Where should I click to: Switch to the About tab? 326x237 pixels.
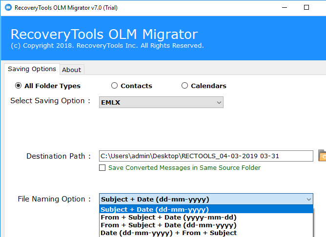coord(72,70)
